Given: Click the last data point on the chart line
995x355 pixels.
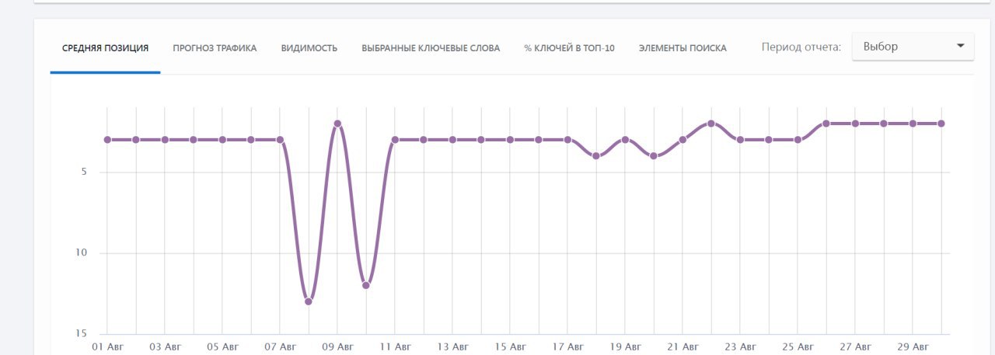Looking at the screenshot, I should (x=941, y=124).
